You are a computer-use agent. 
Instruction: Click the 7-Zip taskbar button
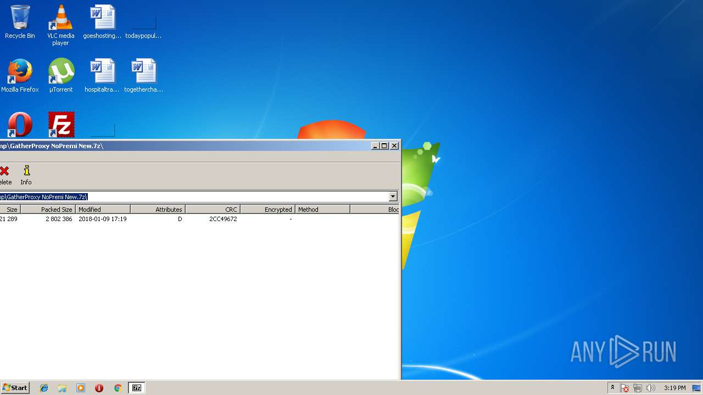point(137,388)
